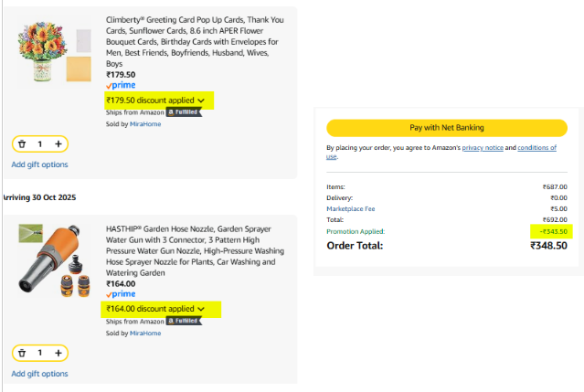The width and height of the screenshot is (584, 392).
Task: Click Fulfilled badge on hose nozzle
Action: pyautogui.click(x=181, y=322)
